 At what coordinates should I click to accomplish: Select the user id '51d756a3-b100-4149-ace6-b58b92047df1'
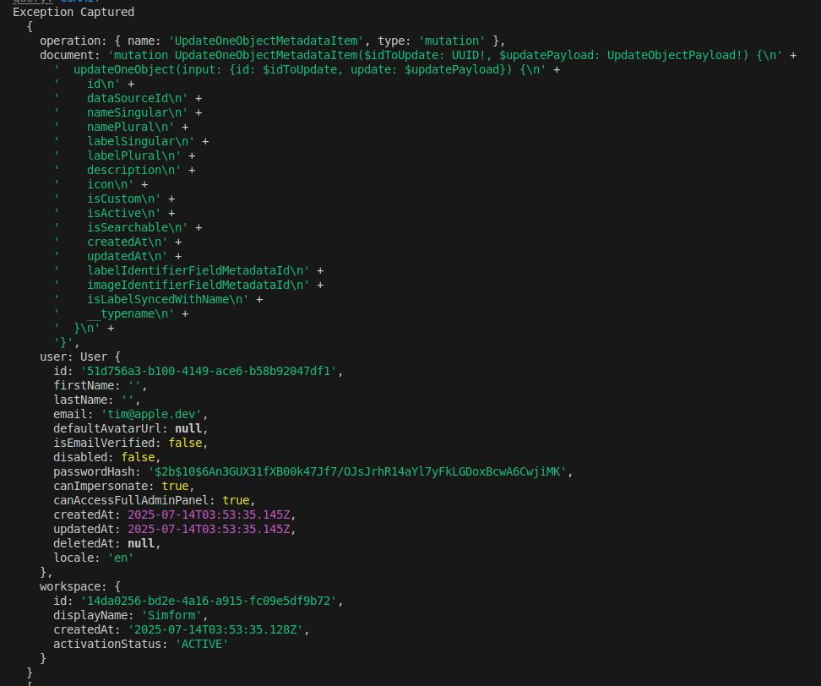209,371
